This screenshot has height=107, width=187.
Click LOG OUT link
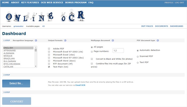pyautogui.click(x=179, y=2)
